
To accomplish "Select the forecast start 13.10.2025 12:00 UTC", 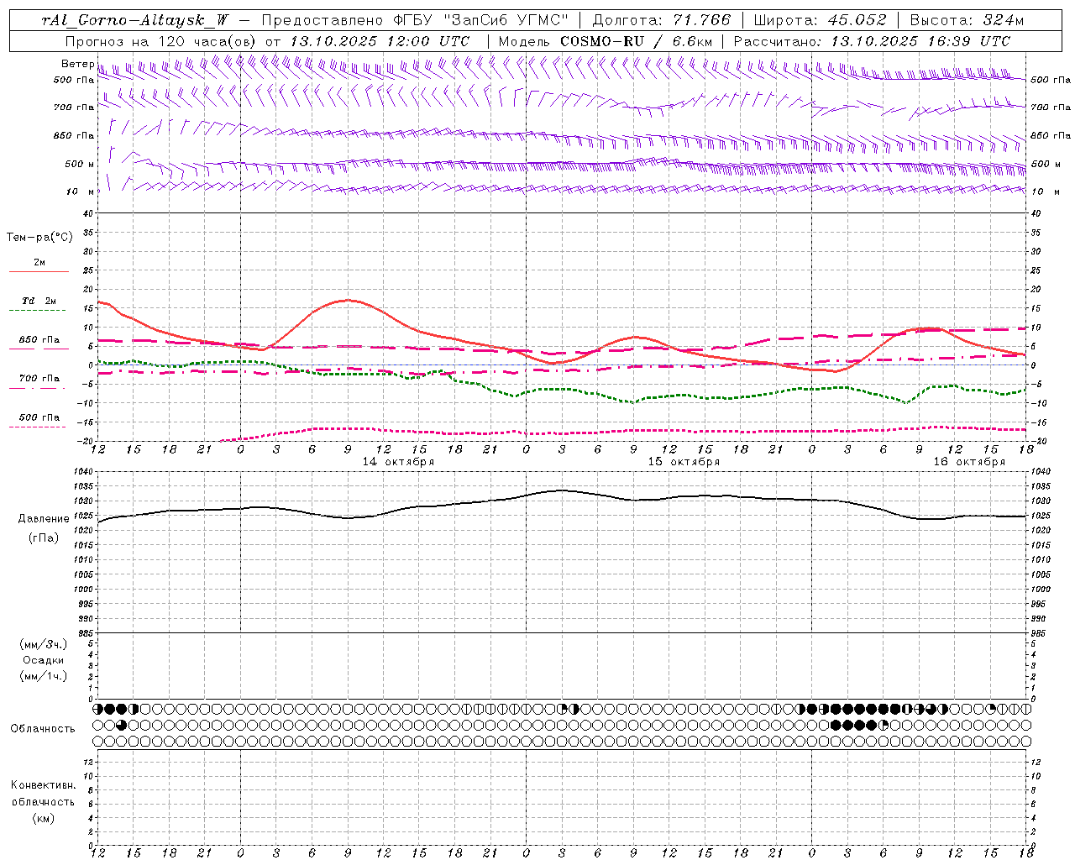I will [x=380, y=41].
